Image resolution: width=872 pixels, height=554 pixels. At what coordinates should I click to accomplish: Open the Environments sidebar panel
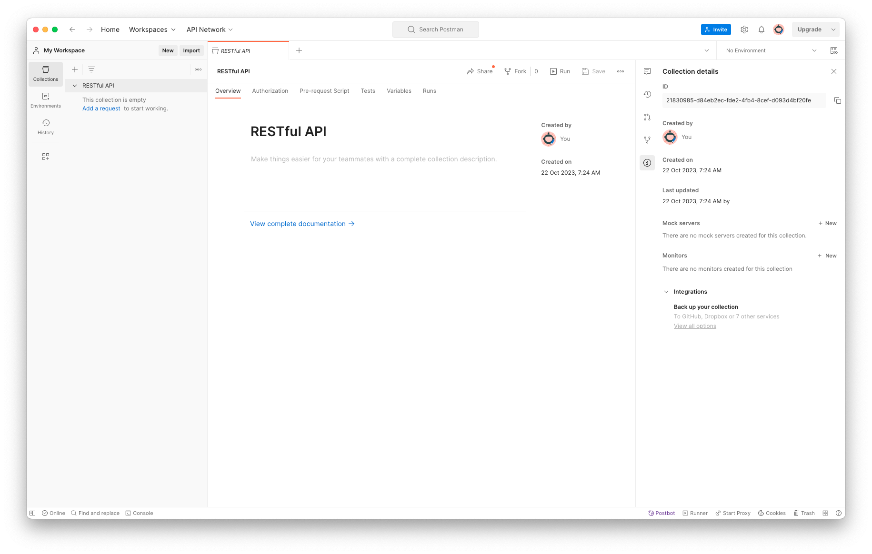[x=46, y=100]
